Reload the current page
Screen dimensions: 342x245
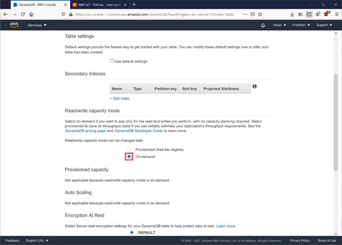click(23, 14)
